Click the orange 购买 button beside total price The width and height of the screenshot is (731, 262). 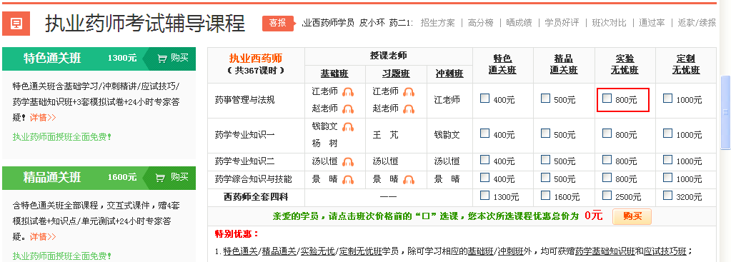632,216
